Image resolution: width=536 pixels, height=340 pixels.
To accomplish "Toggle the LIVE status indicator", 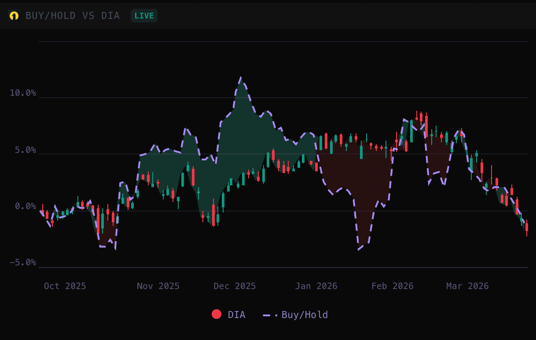I will pos(144,15).
